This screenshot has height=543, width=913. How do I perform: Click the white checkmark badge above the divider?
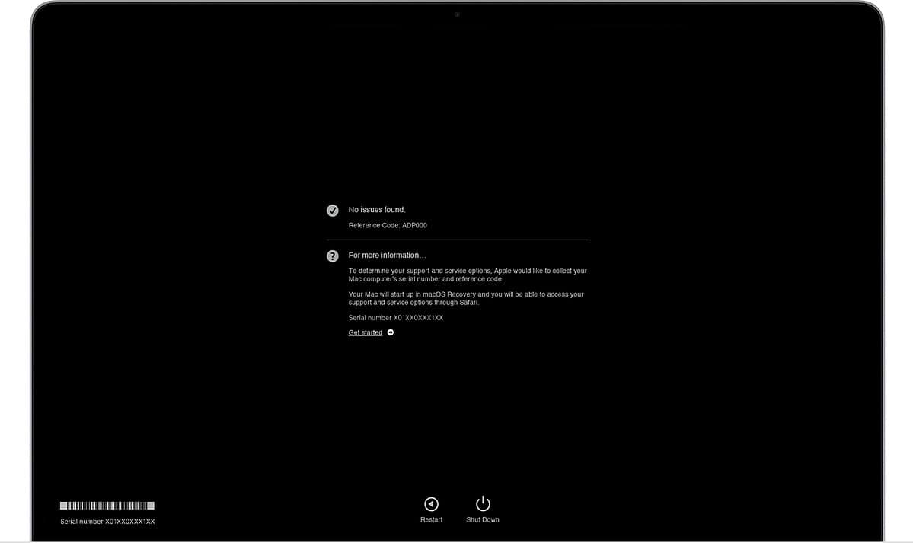332,210
